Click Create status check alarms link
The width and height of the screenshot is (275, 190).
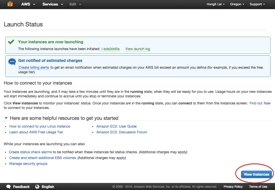(x=30, y=152)
